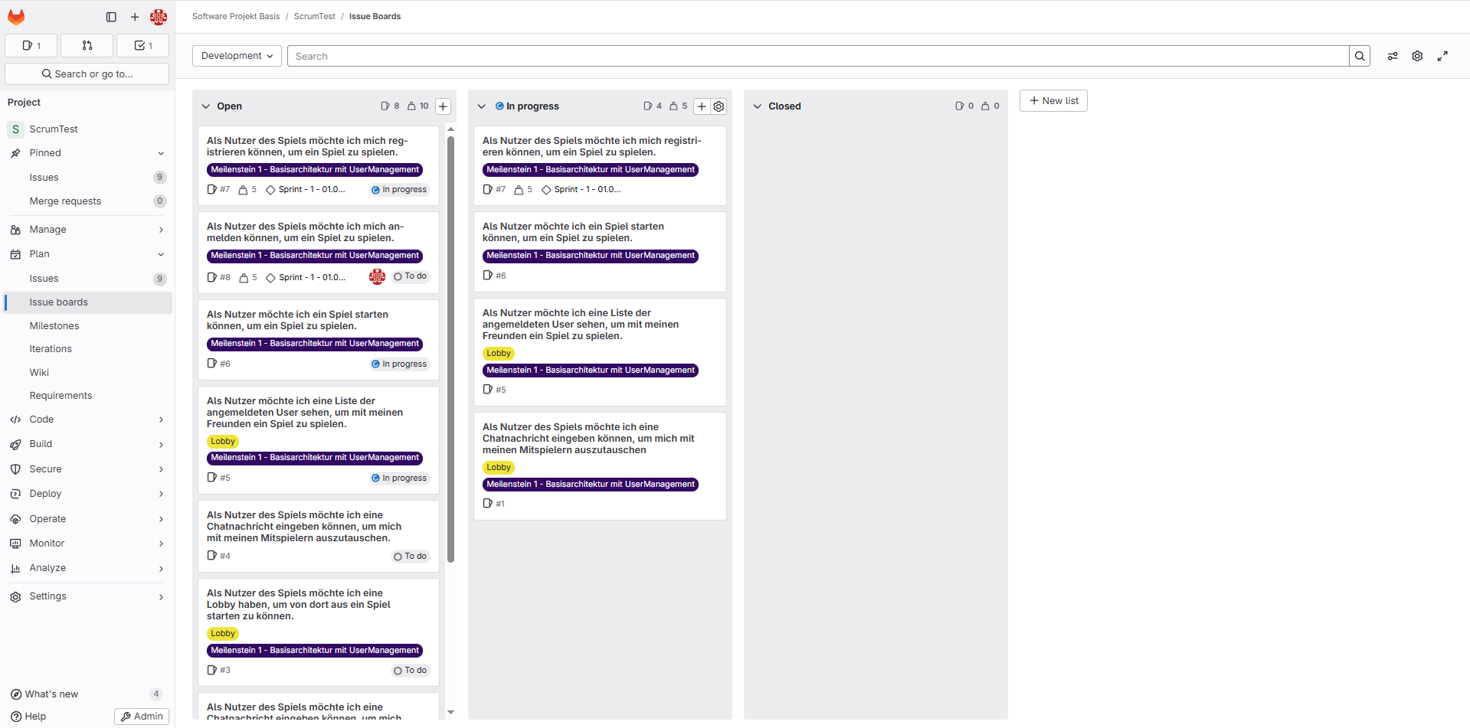Open the to-do list counter icon
Screen dimensions: 1470x728
pyautogui.click(x=142, y=46)
